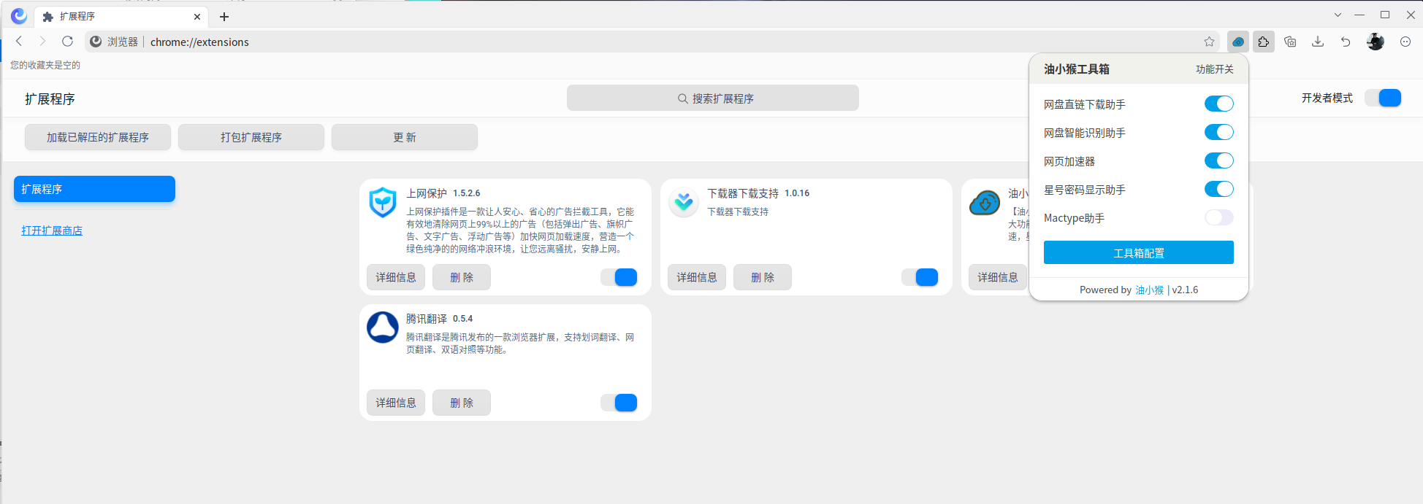Screen dimensions: 1423x504
Task: Click the site info icon in the address bar
Action: click(96, 42)
